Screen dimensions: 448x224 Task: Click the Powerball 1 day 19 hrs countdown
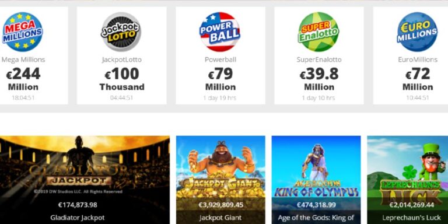click(x=220, y=98)
